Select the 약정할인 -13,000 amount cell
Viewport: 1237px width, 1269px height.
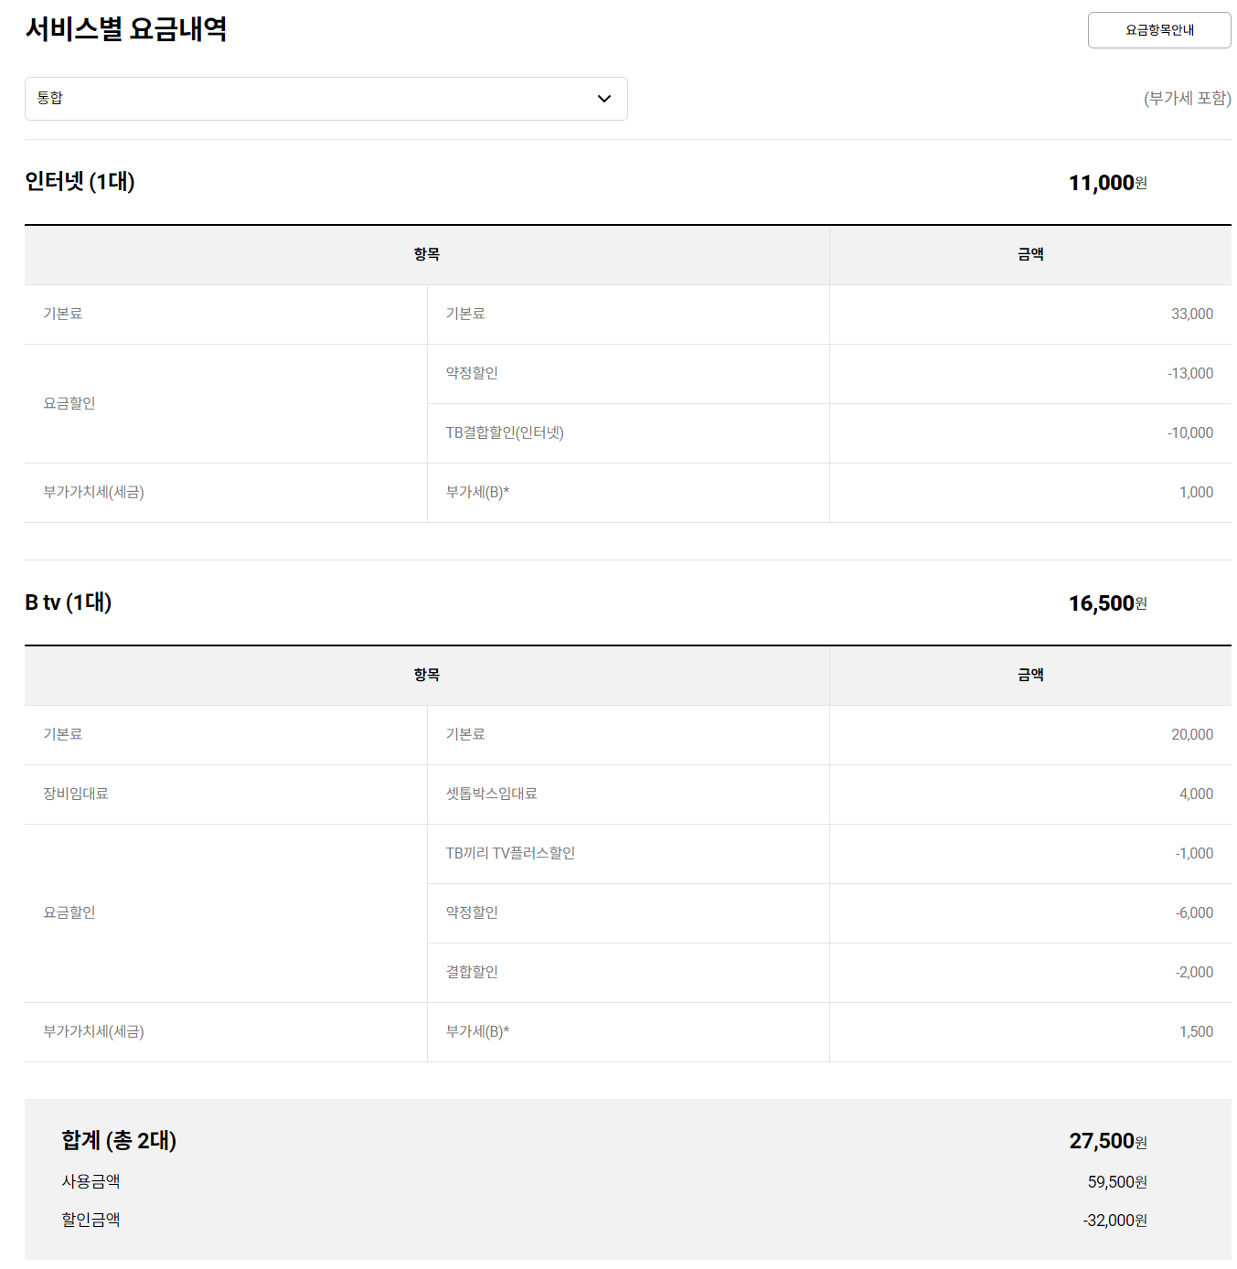[1189, 374]
